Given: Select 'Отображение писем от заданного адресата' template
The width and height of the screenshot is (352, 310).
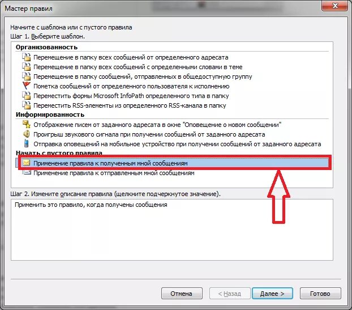Looking at the screenshot, I should coord(157,125).
